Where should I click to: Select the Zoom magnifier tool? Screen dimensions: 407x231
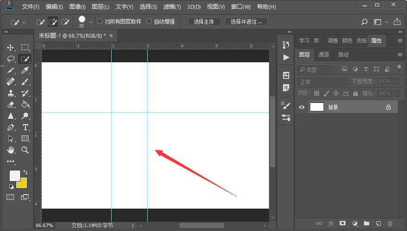point(25,150)
